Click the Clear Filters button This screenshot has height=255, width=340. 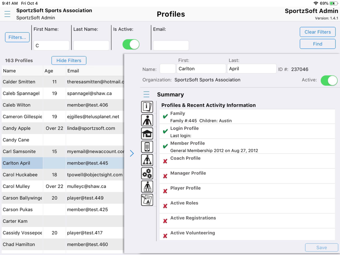tap(318, 32)
